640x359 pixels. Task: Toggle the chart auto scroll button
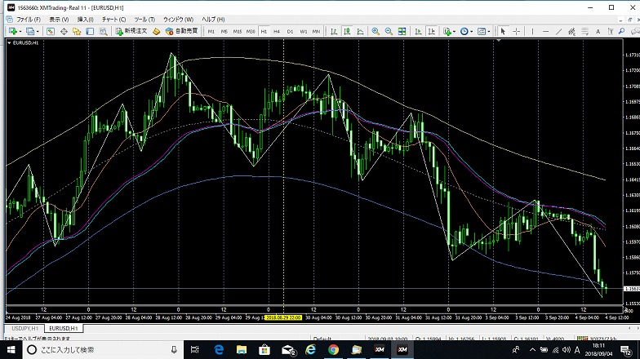tap(416, 31)
